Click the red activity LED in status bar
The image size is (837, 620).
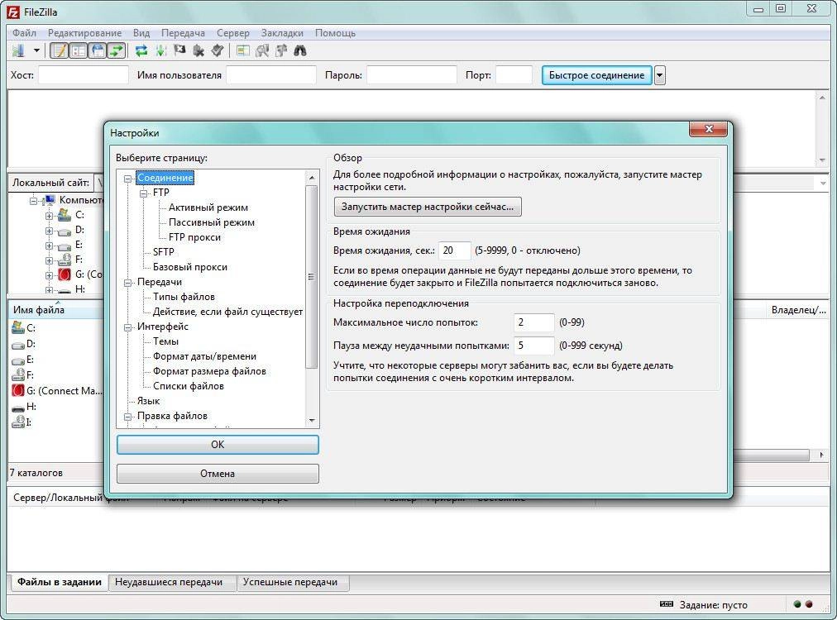pyautogui.click(x=809, y=604)
